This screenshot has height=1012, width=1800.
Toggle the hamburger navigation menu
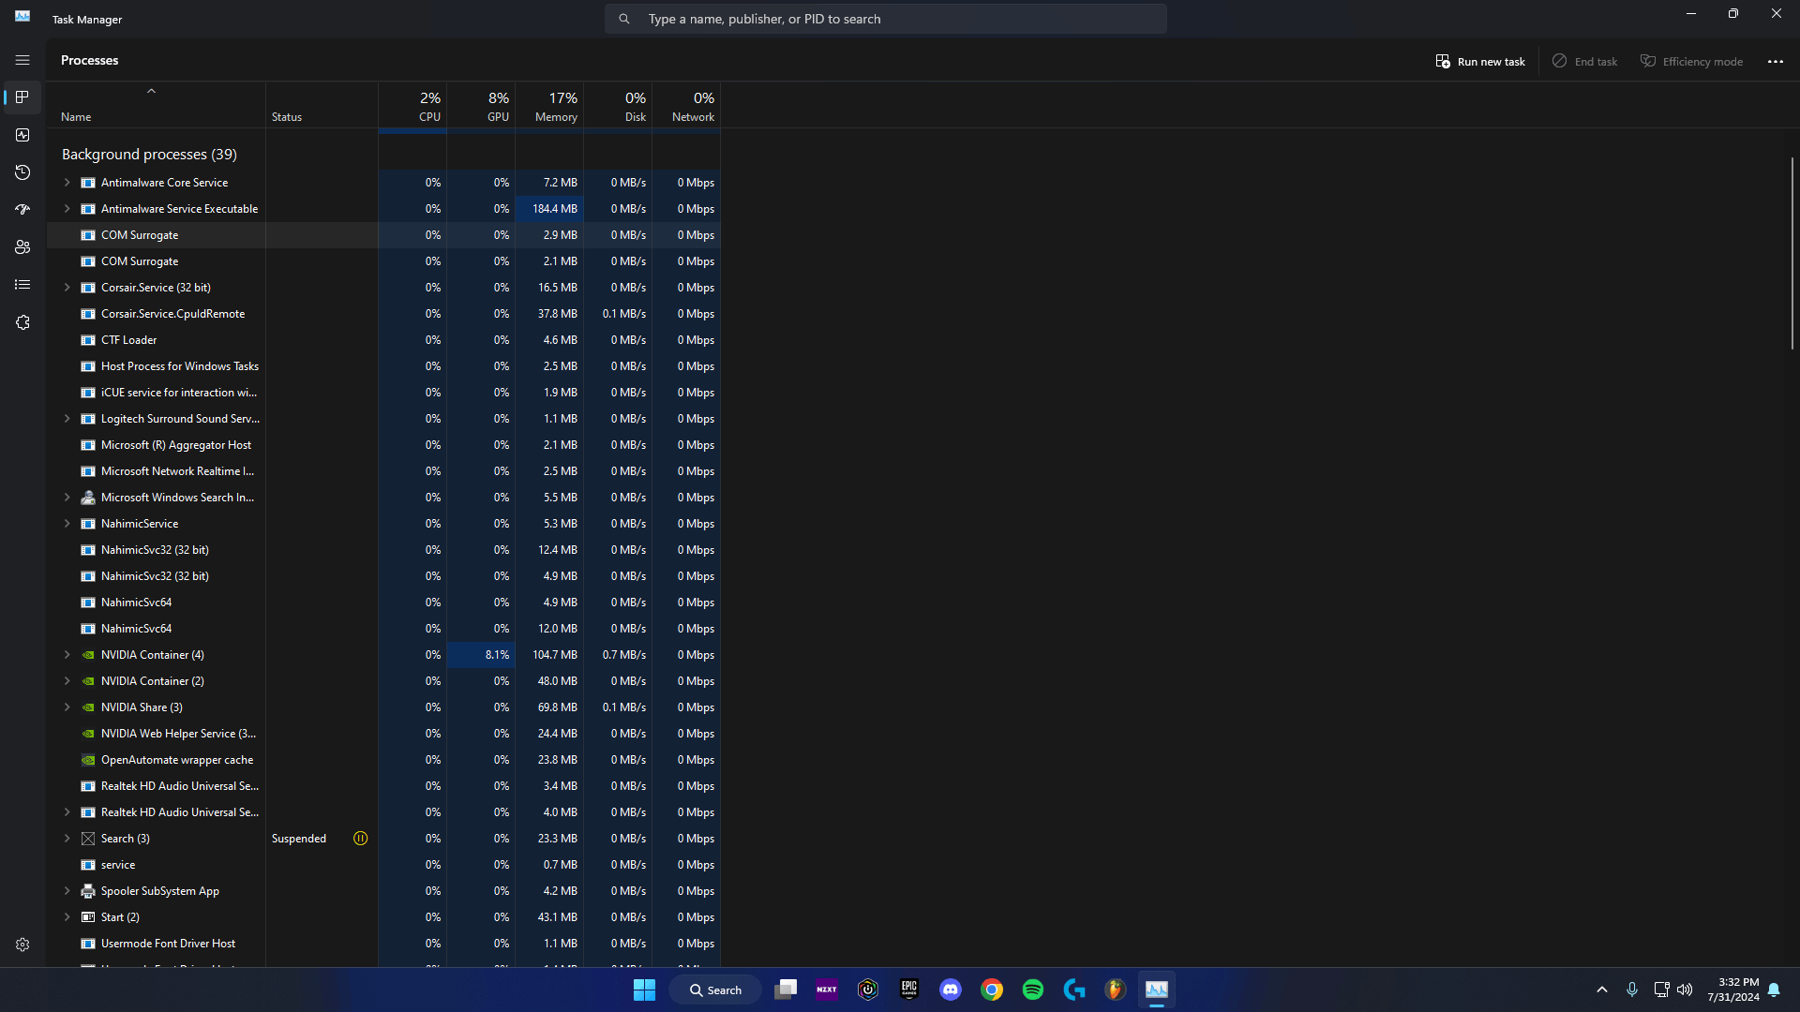point(22,60)
